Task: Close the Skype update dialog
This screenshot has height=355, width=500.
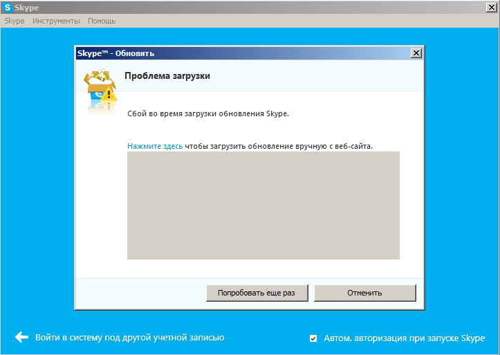Action: pos(416,53)
